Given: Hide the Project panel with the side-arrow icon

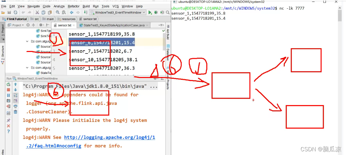Looking at the screenshot, I should [48, 25].
